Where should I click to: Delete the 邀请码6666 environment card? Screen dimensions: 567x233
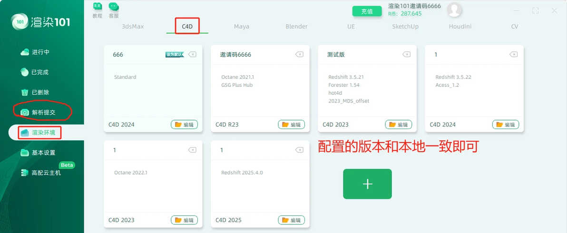point(299,55)
